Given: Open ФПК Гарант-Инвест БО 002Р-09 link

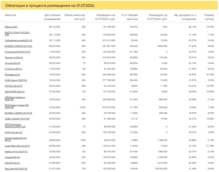Looking at the screenshot, I should tap(17, 106).
